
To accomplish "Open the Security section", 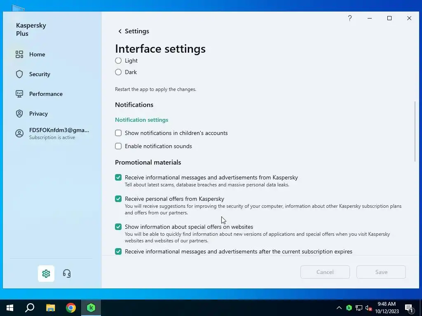I will pyautogui.click(x=40, y=74).
